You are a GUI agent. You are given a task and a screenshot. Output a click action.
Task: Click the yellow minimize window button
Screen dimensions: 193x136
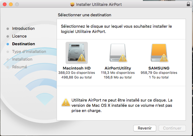[11, 4]
